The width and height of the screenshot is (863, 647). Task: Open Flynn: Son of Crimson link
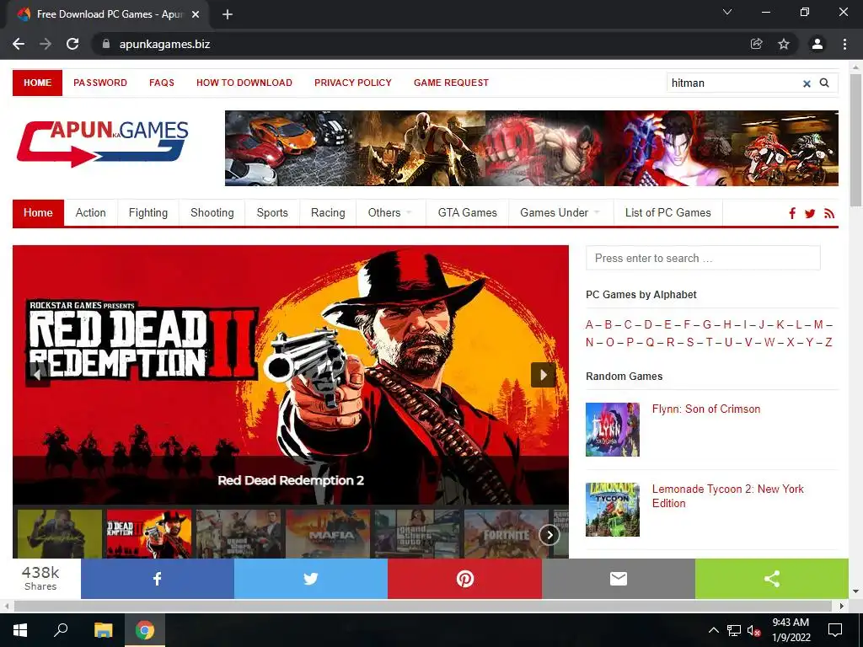(706, 409)
